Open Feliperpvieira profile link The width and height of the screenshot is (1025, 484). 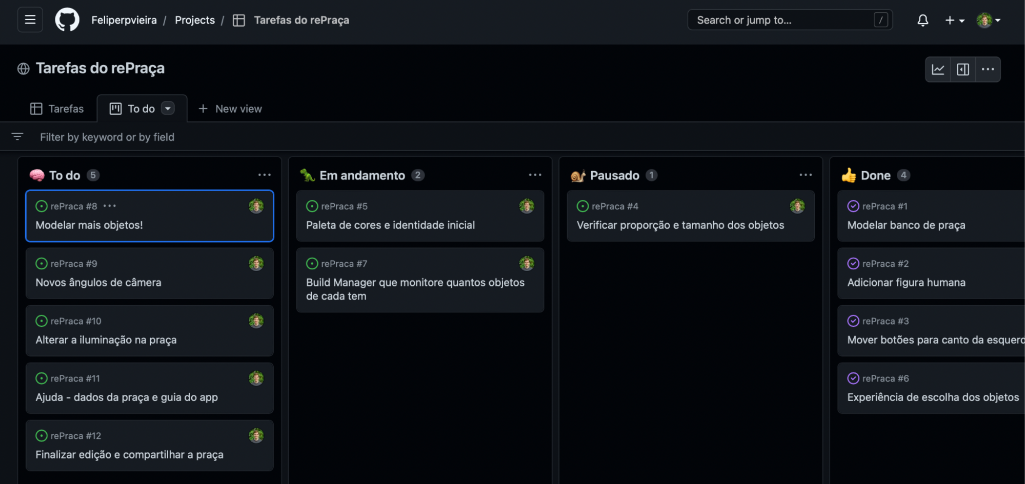coord(124,20)
